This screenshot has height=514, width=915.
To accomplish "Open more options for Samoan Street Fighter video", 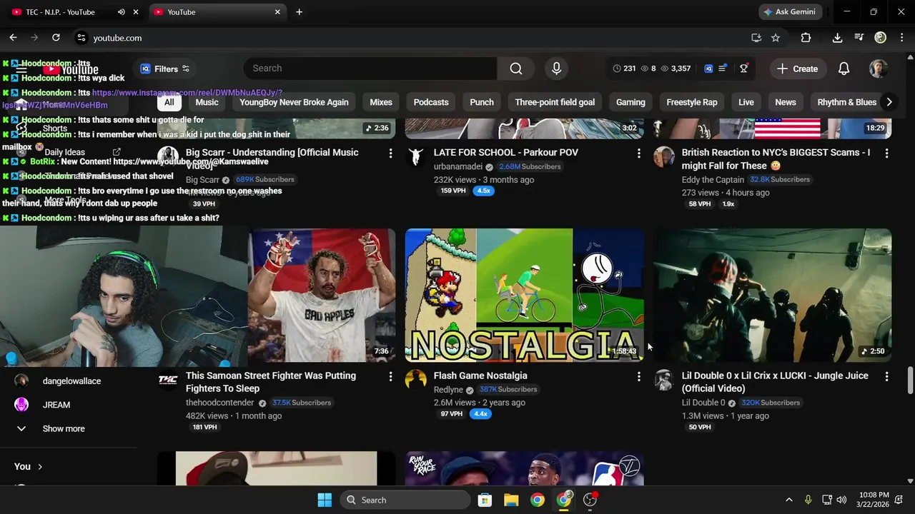I will pyautogui.click(x=390, y=376).
